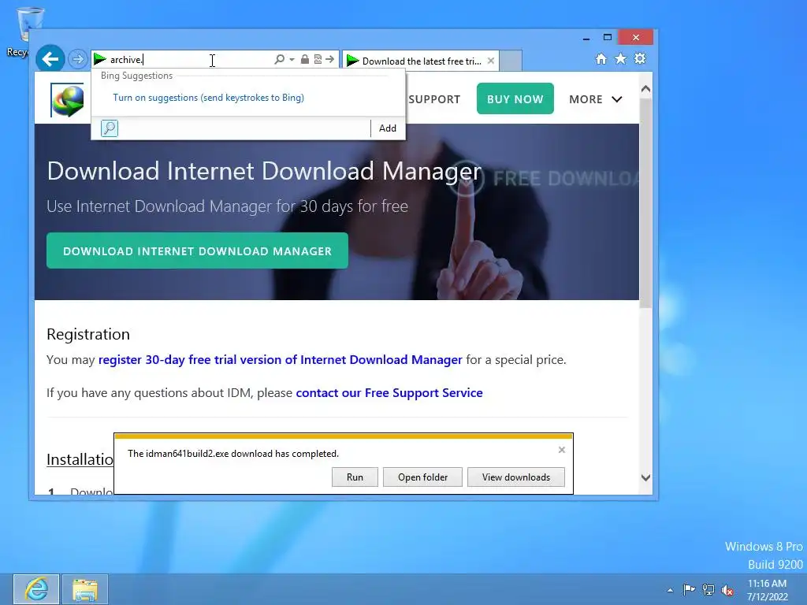
Task: Click the Registration heading text
Action: pyautogui.click(x=88, y=334)
